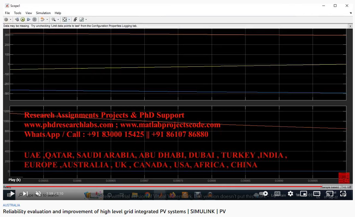Maximize the Scope1 window
The width and height of the screenshot is (355, 217).
coord(335,6)
